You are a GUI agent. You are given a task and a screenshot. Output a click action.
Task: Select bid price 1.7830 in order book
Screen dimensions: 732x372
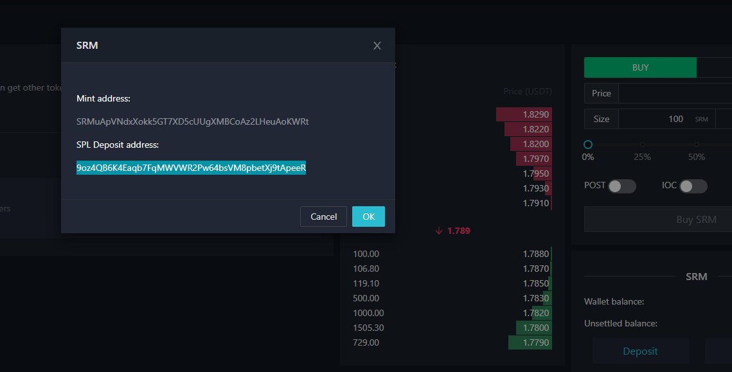pyautogui.click(x=536, y=298)
